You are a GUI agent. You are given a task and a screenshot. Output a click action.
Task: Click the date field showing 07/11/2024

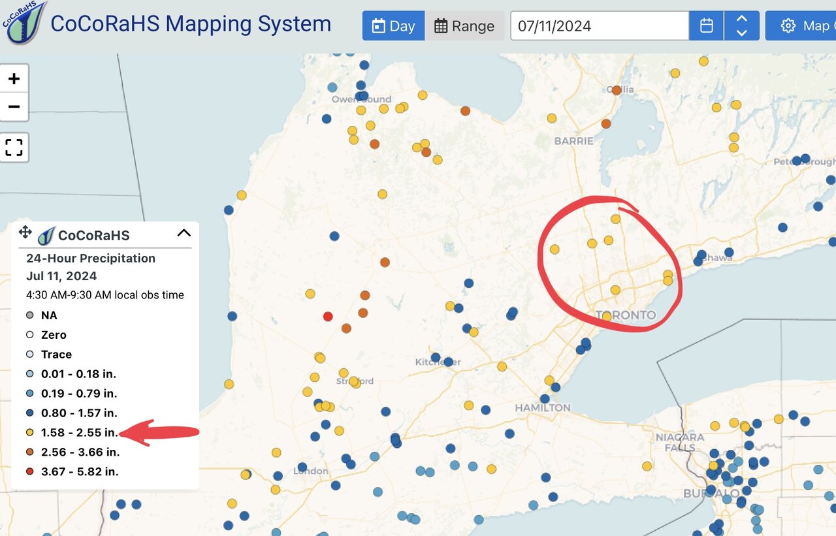[600, 25]
